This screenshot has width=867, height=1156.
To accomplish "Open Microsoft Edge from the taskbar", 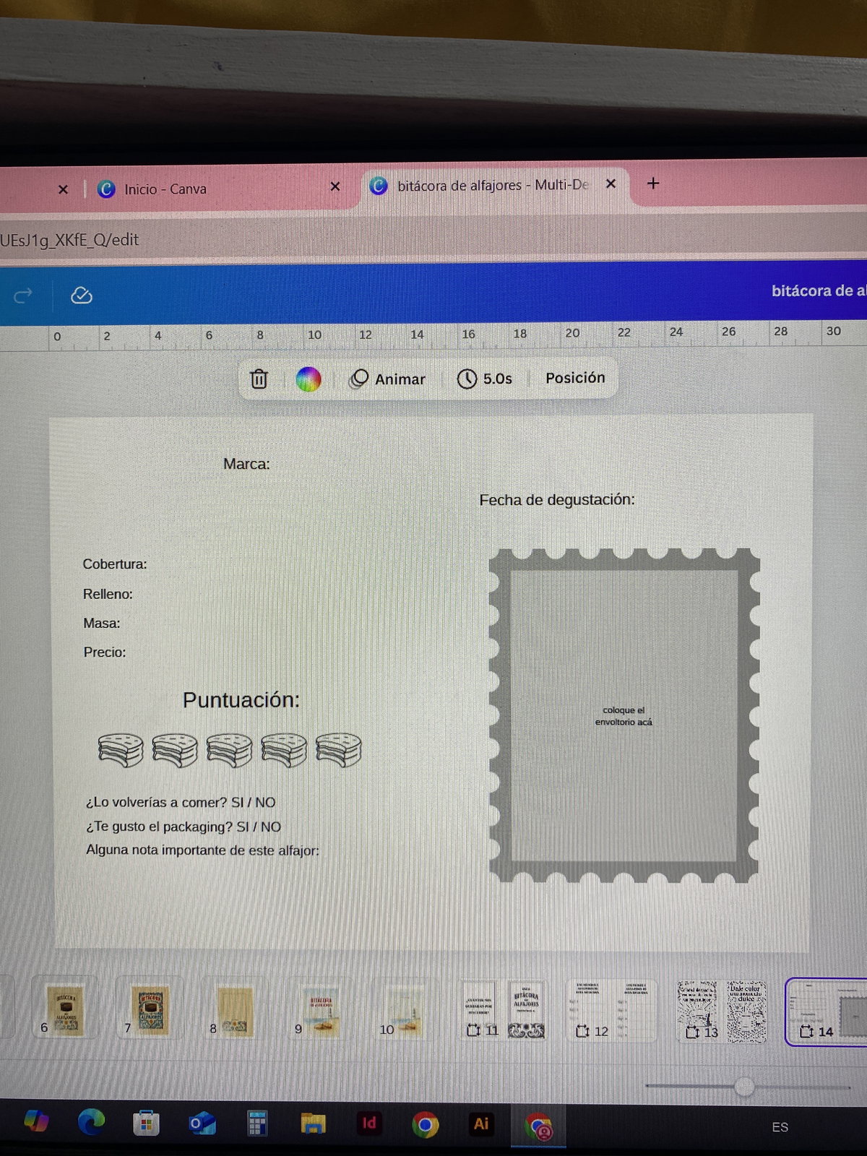I will (91, 1122).
